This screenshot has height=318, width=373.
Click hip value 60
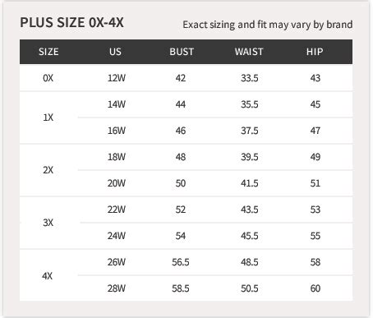click(315, 288)
